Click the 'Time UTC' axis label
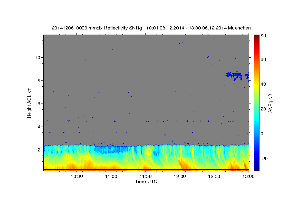Viewport: 308px width, 205px height. pyautogui.click(x=146, y=181)
